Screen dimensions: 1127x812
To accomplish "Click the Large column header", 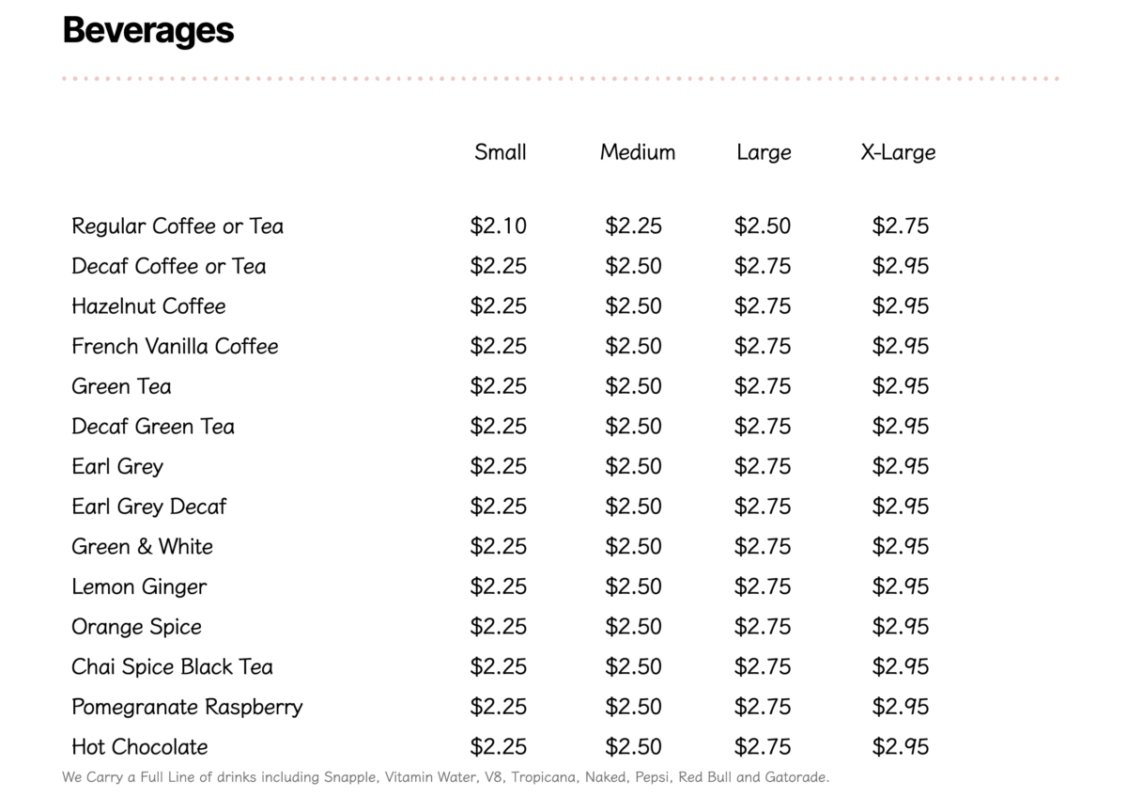I will coord(764,152).
